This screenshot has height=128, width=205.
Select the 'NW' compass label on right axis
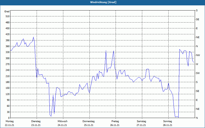(x=198, y=55)
